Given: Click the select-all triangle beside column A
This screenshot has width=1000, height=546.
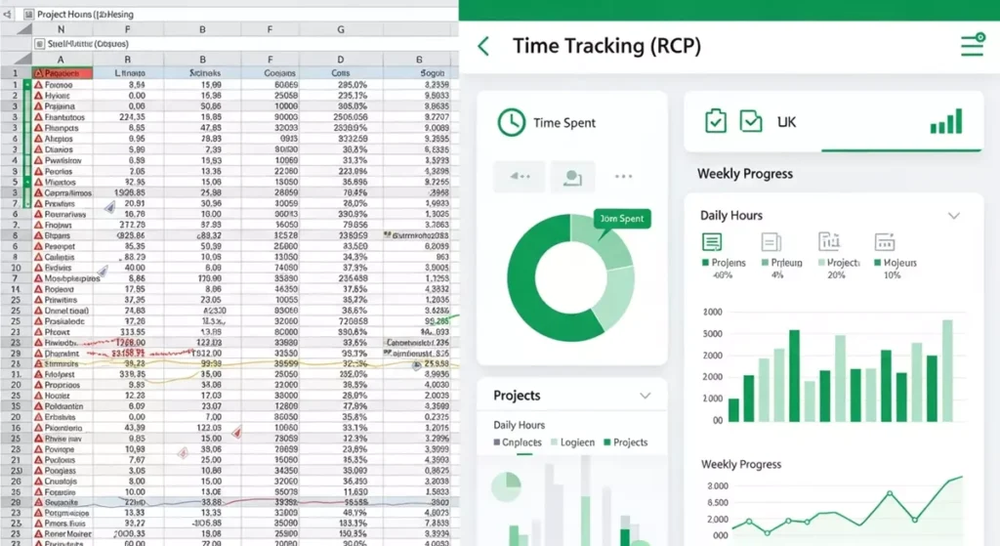Looking at the screenshot, I should (x=23, y=59).
